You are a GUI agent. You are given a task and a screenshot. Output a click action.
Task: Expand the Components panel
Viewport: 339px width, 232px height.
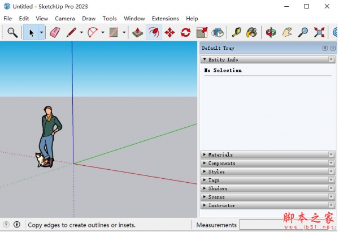205,163
